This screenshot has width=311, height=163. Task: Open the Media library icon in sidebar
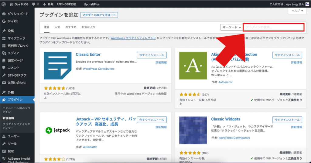click(x=4, y=53)
